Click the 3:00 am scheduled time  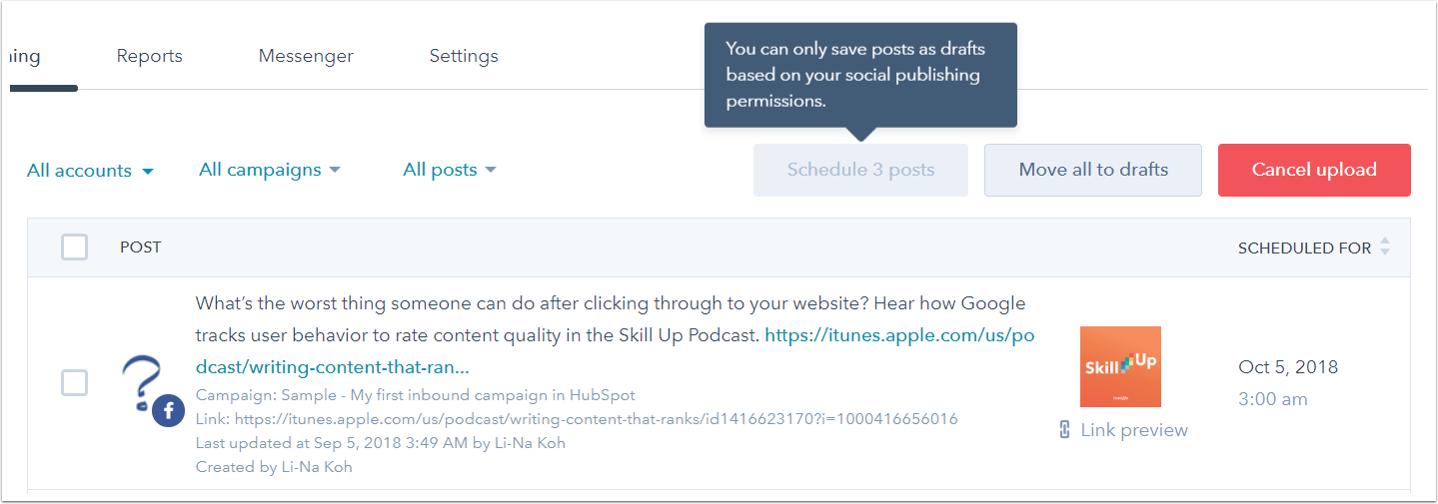pos(1272,399)
